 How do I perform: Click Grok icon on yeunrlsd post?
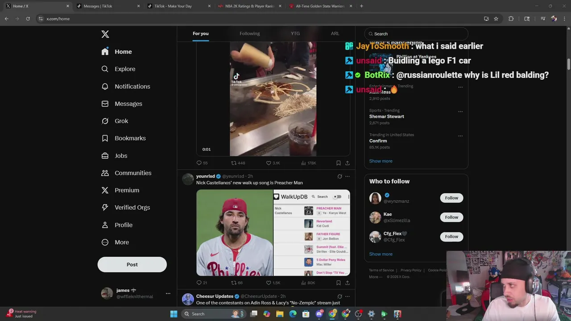click(339, 177)
